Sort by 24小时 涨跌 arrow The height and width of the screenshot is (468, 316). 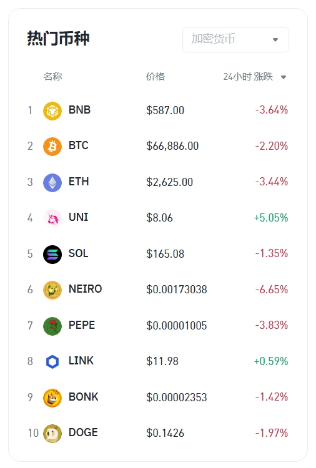coord(284,77)
